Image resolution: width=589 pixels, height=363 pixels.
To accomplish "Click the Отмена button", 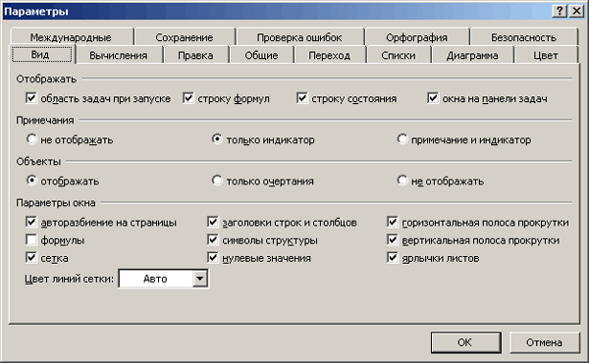I will tap(544, 342).
